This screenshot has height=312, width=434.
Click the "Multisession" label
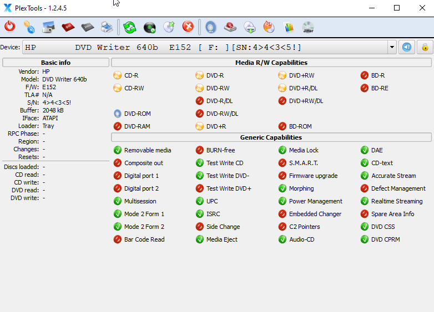pyautogui.click(x=140, y=201)
